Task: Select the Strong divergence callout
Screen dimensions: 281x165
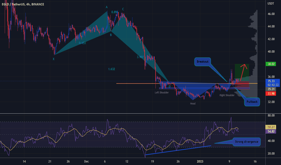Action: (246, 142)
